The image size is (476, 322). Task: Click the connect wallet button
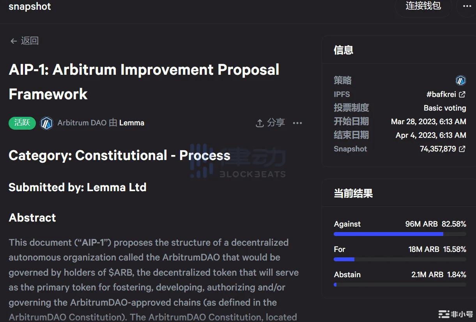click(423, 6)
